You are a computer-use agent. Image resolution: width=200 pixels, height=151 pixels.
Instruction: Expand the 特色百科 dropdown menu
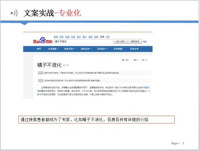point(70,49)
